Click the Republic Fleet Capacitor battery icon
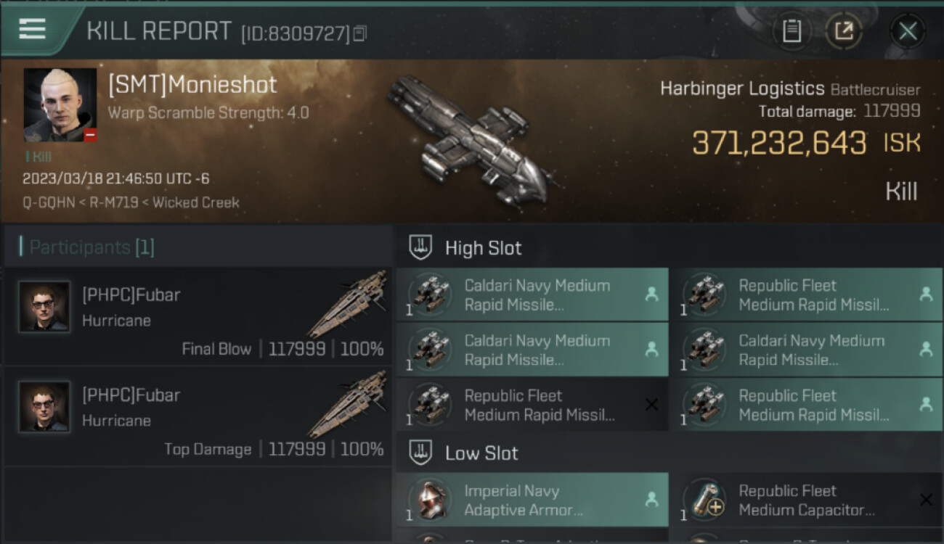Viewport: 944px width, 544px height. (x=704, y=500)
